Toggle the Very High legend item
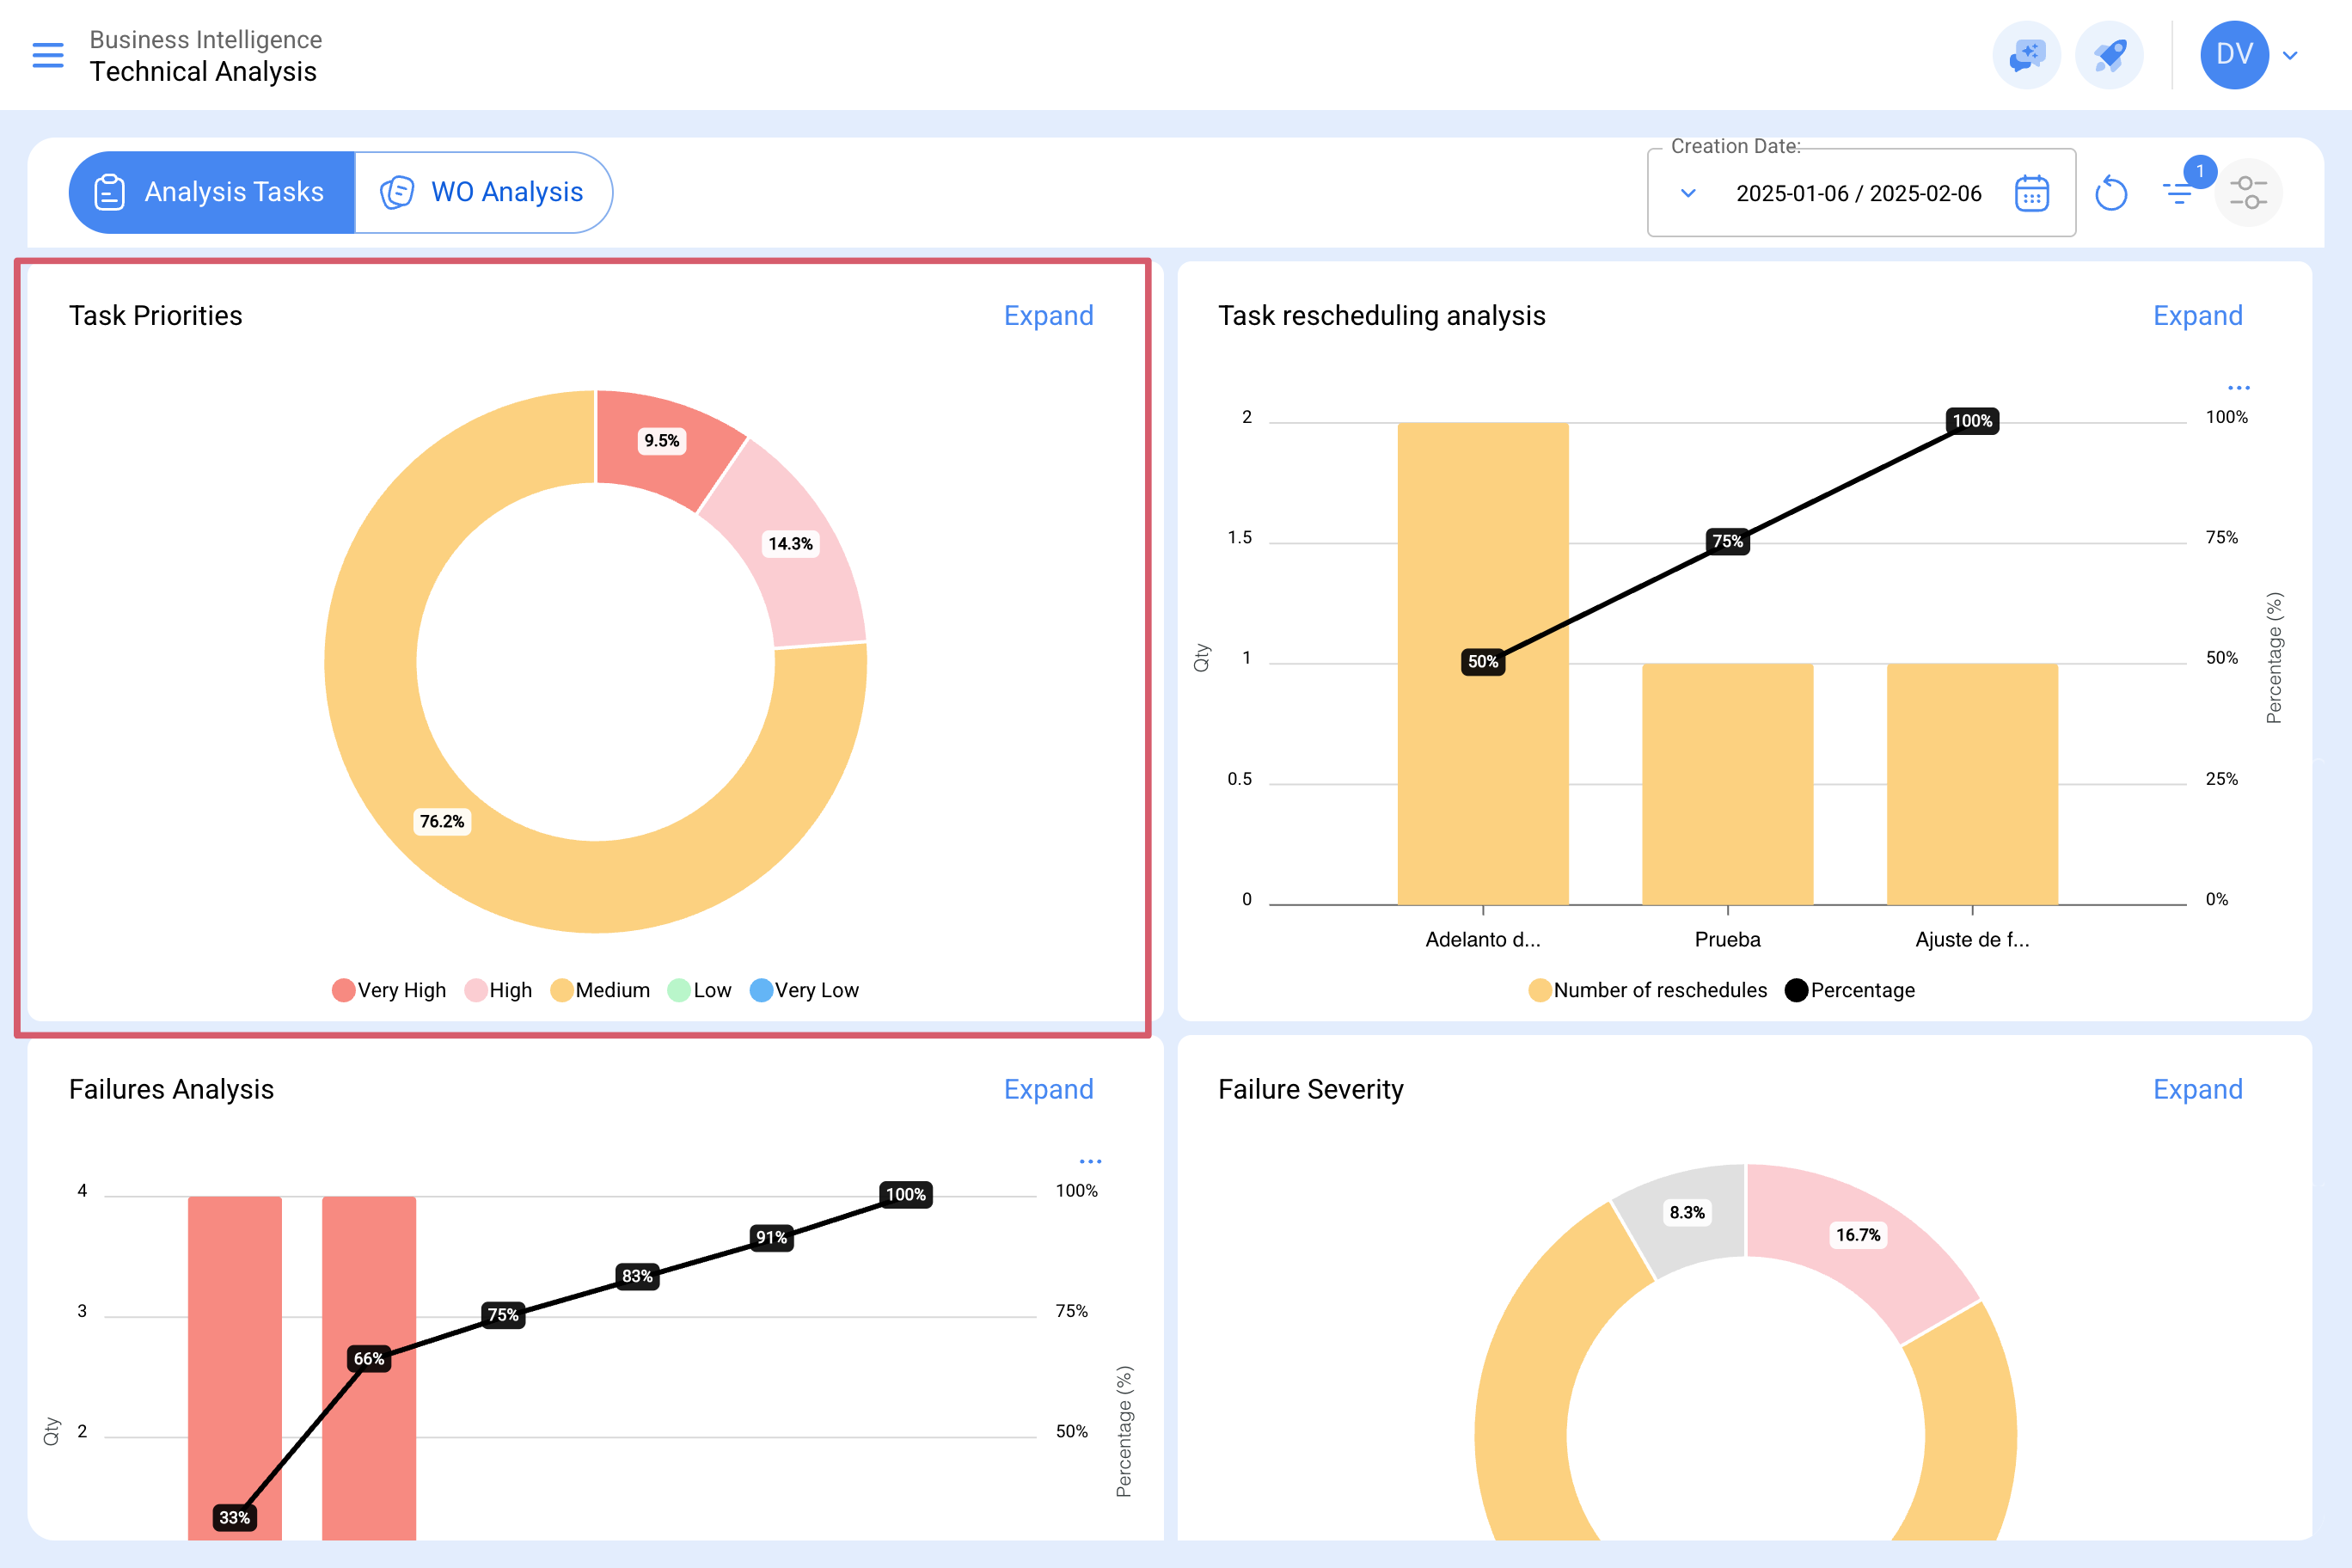 coord(389,990)
